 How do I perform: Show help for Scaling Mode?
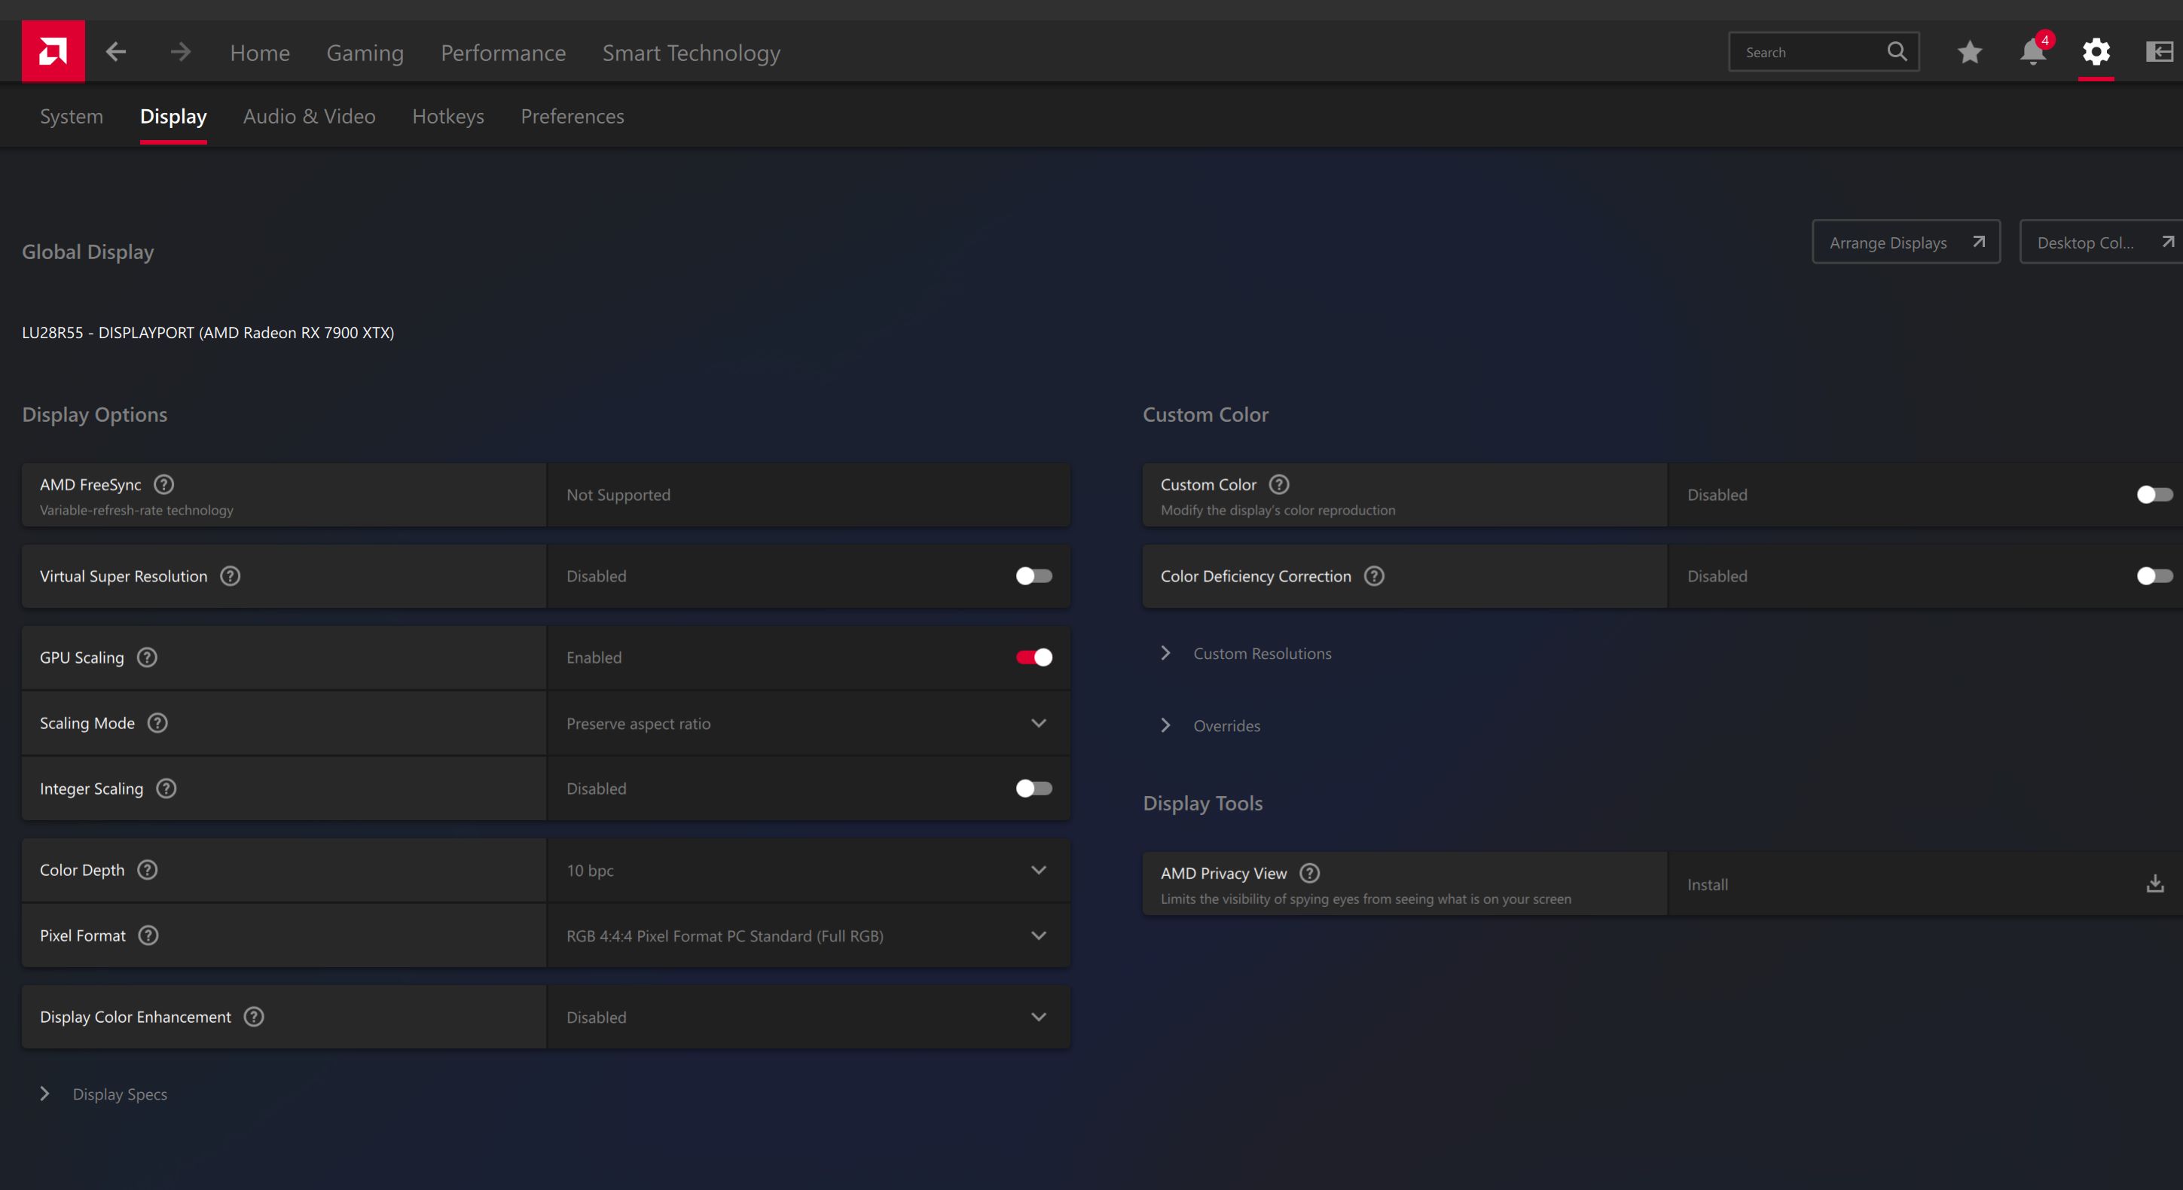tap(157, 723)
